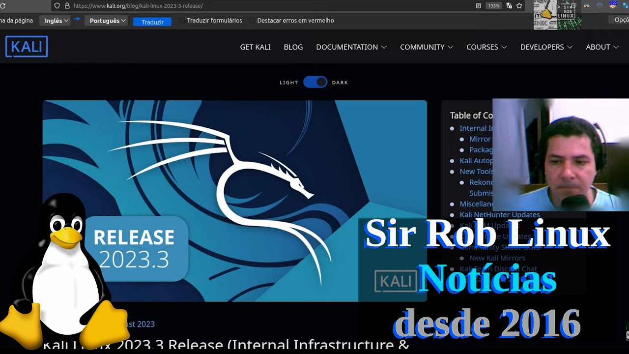Screen dimensions: 629x354
Task: Check the Traduzir formulários checkbox
Action: point(182,21)
